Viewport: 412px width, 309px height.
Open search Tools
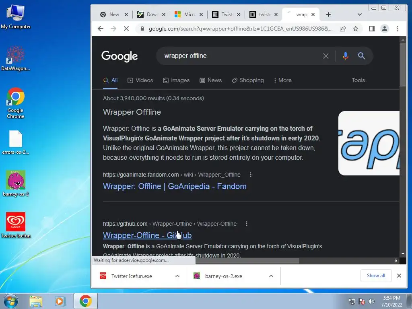(358, 80)
